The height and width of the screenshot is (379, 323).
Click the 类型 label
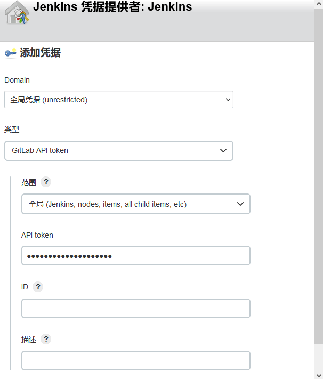(12, 130)
